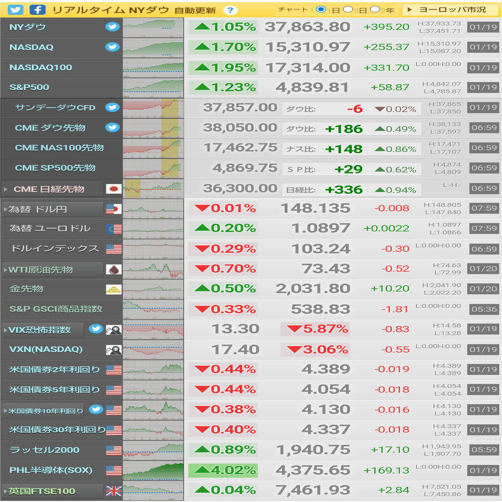This screenshot has height=502, width=502.
Task: Click the CME 日経先物 price 36,300.00
Action: coord(240,188)
